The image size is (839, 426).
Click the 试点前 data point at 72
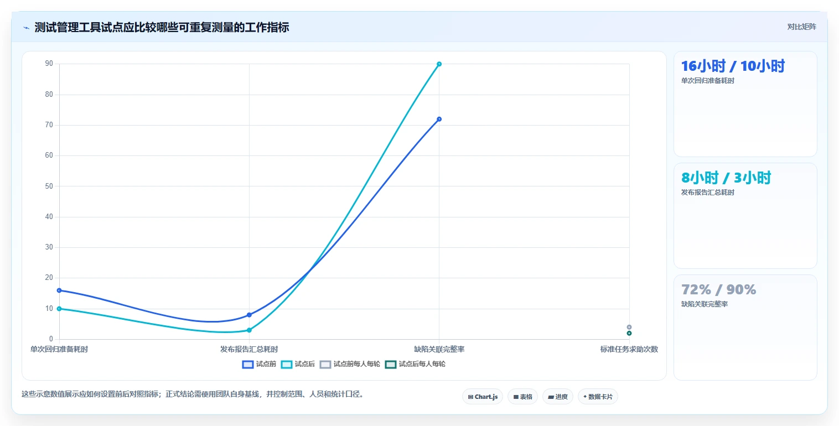pos(439,119)
